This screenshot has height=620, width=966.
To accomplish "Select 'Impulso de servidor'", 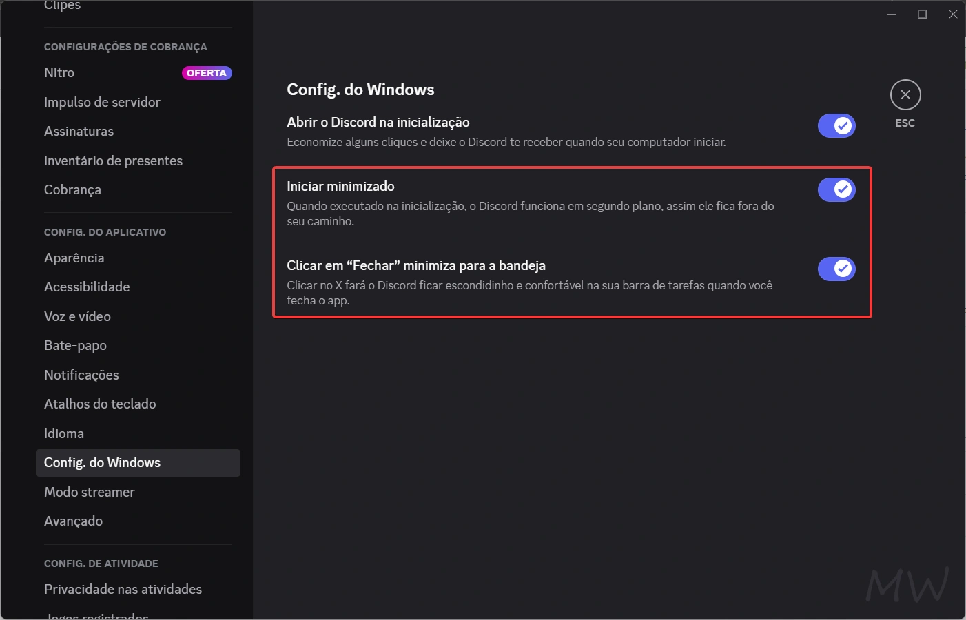I will point(102,102).
